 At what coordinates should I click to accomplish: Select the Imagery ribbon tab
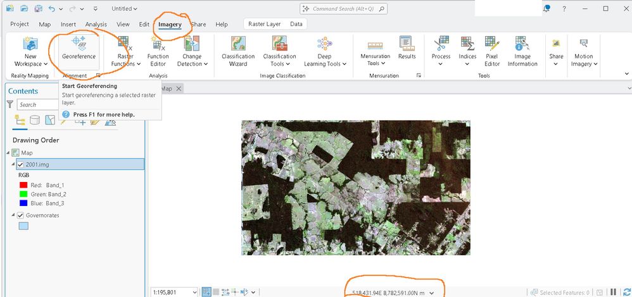(x=170, y=25)
